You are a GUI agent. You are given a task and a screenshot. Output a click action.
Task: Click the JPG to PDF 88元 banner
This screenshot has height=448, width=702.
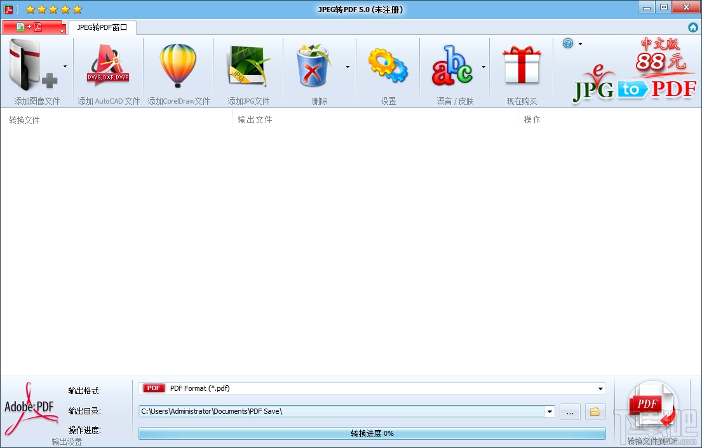pyautogui.click(x=634, y=71)
